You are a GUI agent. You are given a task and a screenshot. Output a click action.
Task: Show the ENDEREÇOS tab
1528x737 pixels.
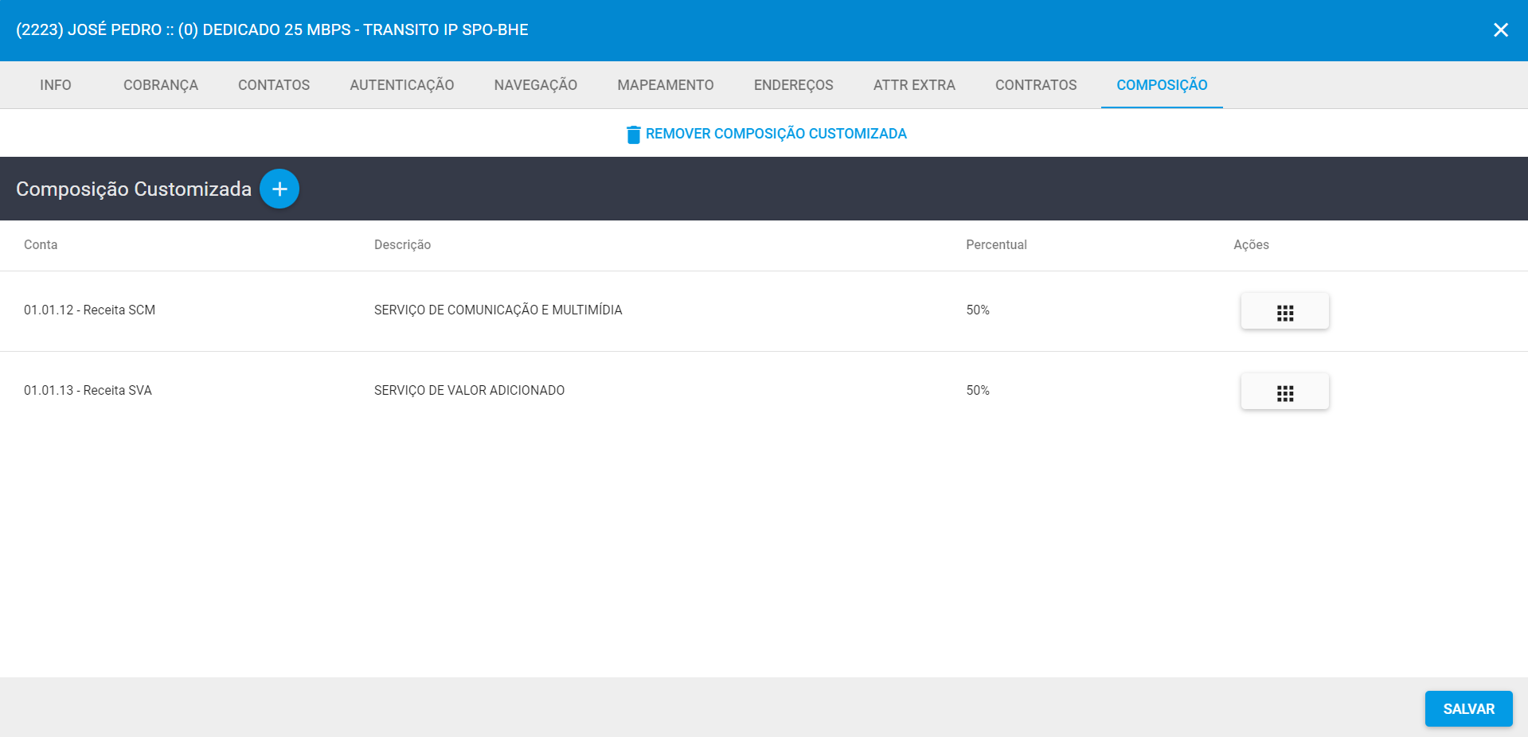(794, 85)
